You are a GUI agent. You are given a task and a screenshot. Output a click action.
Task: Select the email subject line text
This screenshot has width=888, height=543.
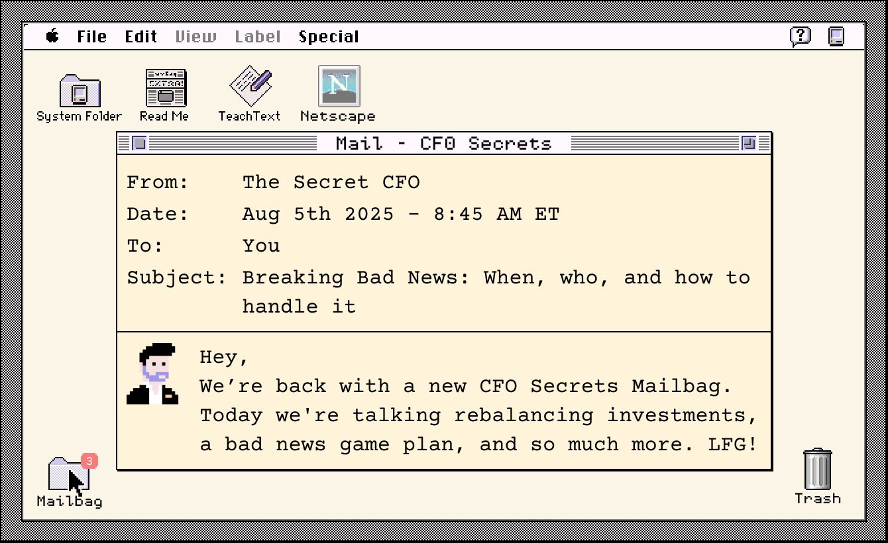click(x=496, y=291)
